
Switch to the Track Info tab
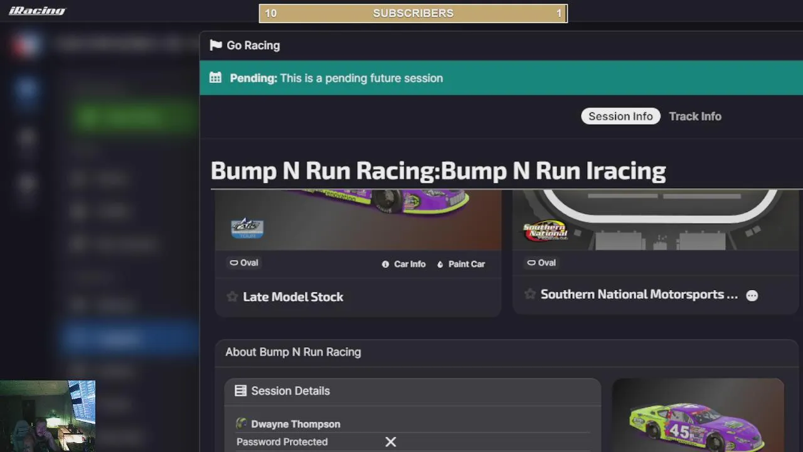coord(695,116)
